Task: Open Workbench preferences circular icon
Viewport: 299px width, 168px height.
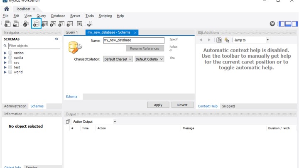Action: pos(272,24)
